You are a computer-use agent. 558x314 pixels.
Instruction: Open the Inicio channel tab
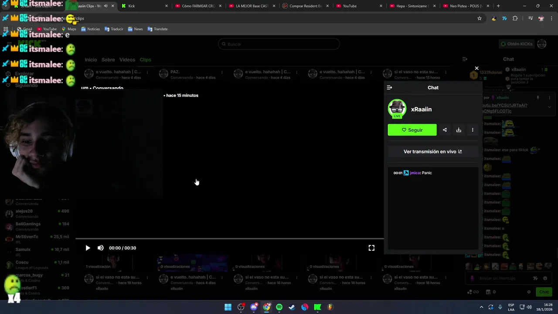tap(91, 60)
